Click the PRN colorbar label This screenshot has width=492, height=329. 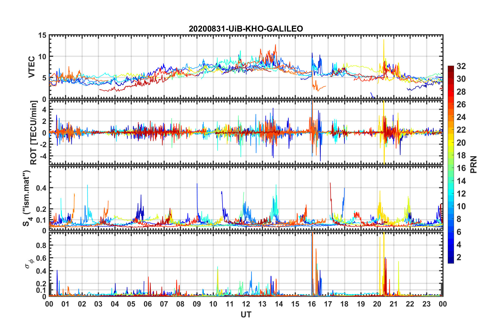coord(474,165)
